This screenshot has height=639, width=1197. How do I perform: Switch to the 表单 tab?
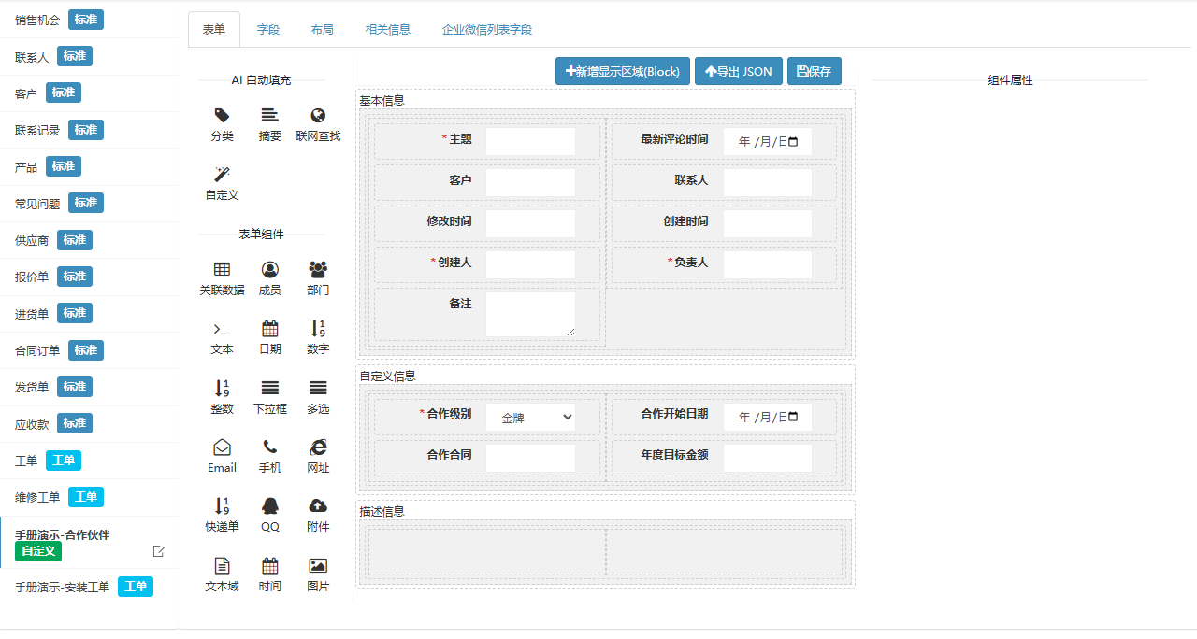pyautogui.click(x=213, y=29)
